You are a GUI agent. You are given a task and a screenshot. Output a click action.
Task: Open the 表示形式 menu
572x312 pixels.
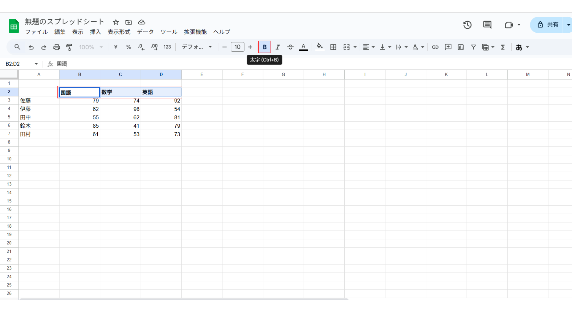point(119,32)
